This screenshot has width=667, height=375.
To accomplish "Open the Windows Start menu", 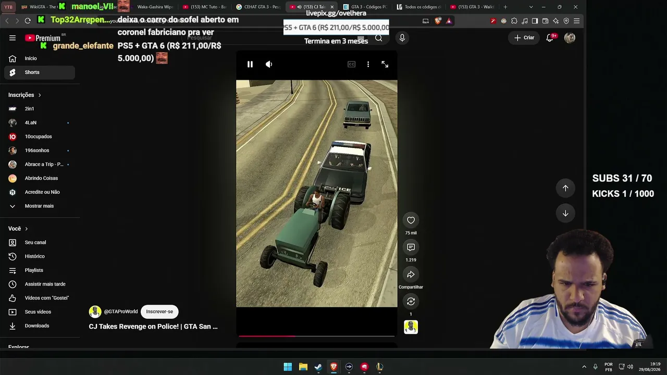I will click(288, 367).
